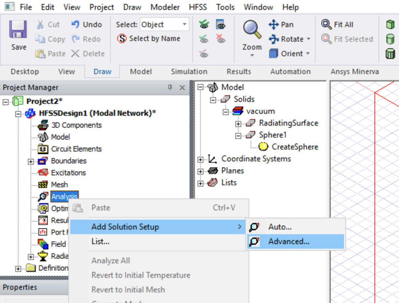Open the Tools menu
The height and width of the screenshot is (303, 399).
pyautogui.click(x=225, y=7)
